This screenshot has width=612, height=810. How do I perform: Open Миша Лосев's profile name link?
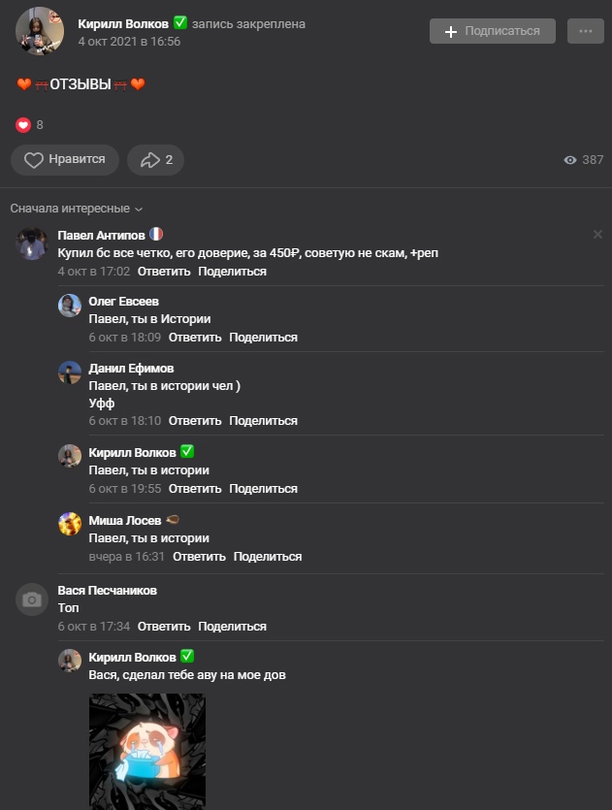coord(118,520)
